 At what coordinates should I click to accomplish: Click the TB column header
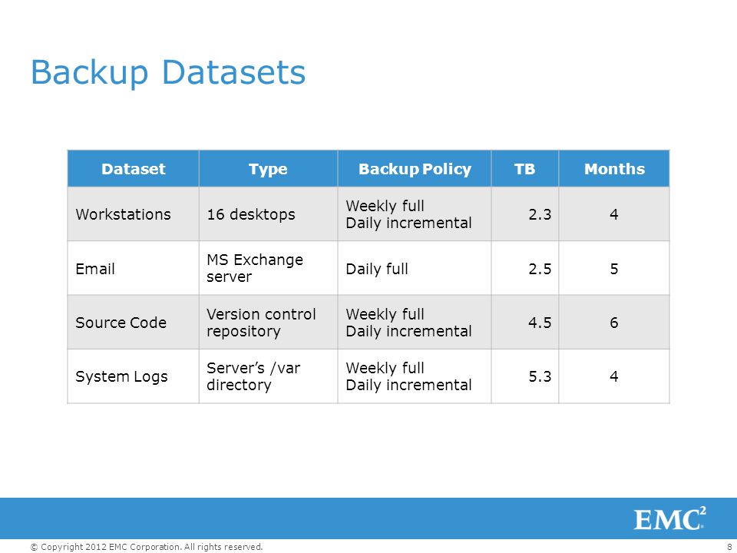click(x=525, y=169)
